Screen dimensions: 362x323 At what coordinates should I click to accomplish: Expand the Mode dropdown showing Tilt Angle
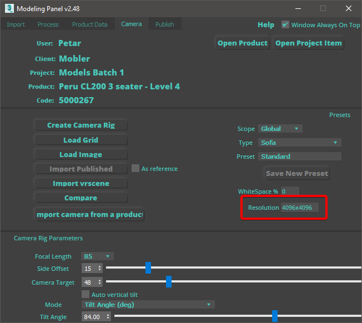(x=148, y=305)
